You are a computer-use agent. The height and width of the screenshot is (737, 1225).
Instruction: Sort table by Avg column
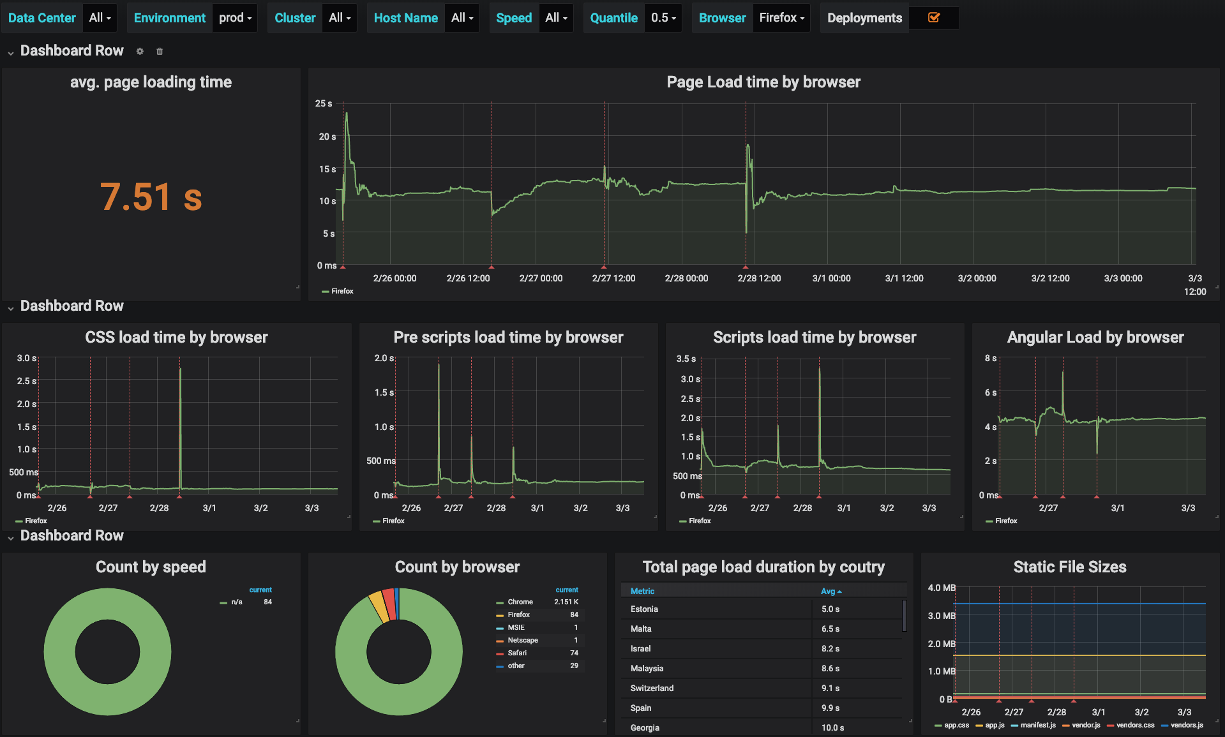coord(831,591)
